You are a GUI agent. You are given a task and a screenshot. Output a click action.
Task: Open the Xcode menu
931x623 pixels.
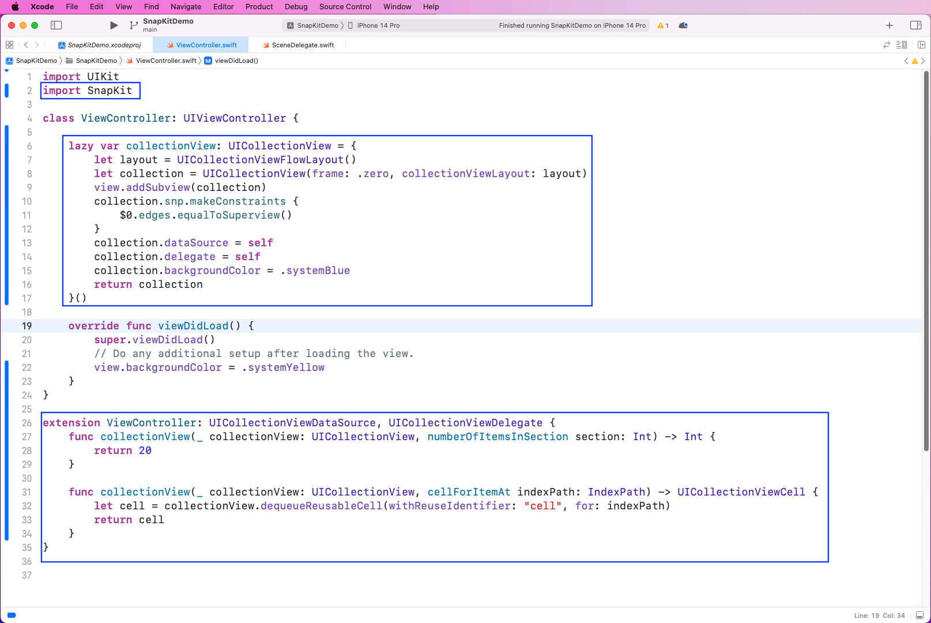click(42, 6)
